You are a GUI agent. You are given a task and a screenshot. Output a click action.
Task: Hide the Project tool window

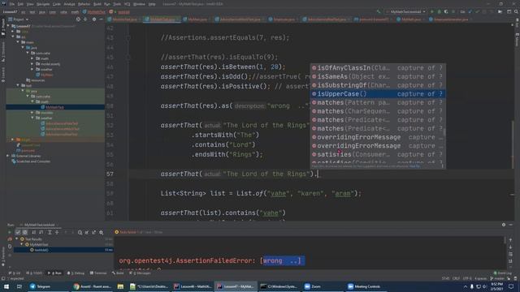click(101, 19)
